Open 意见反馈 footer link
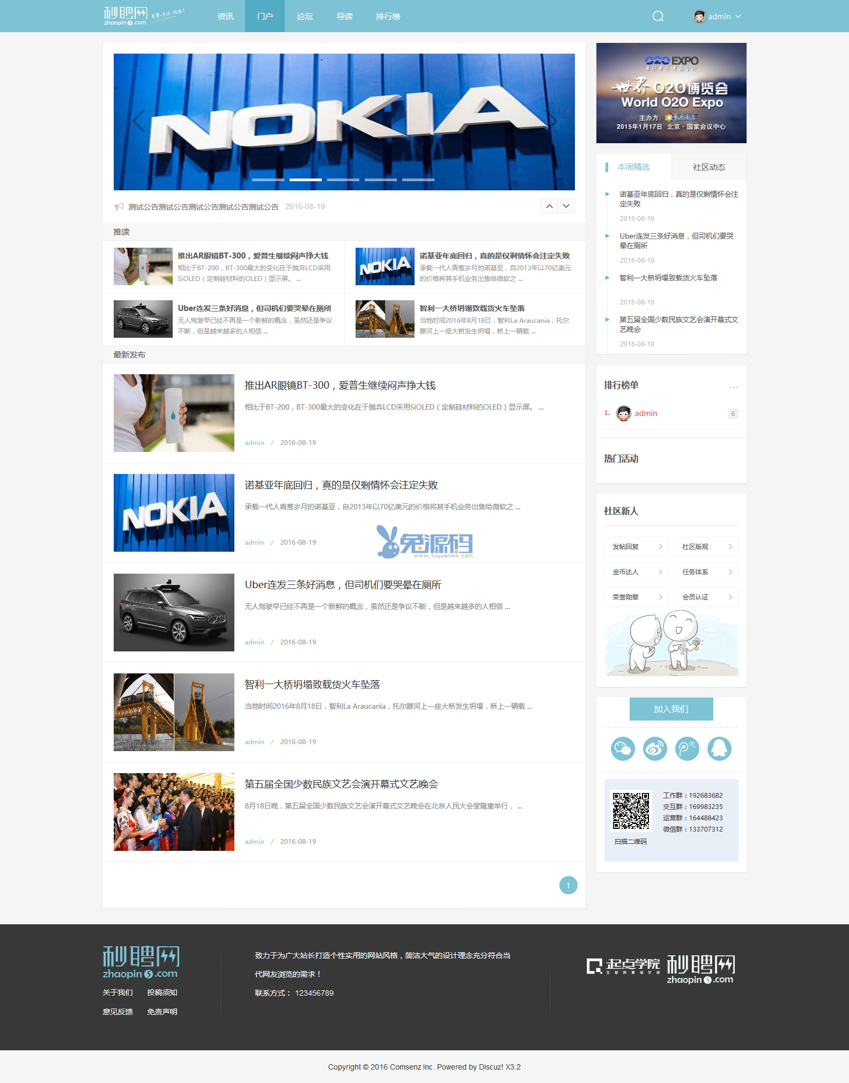This screenshot has width=849, height=1083. tap(118, 1012)
